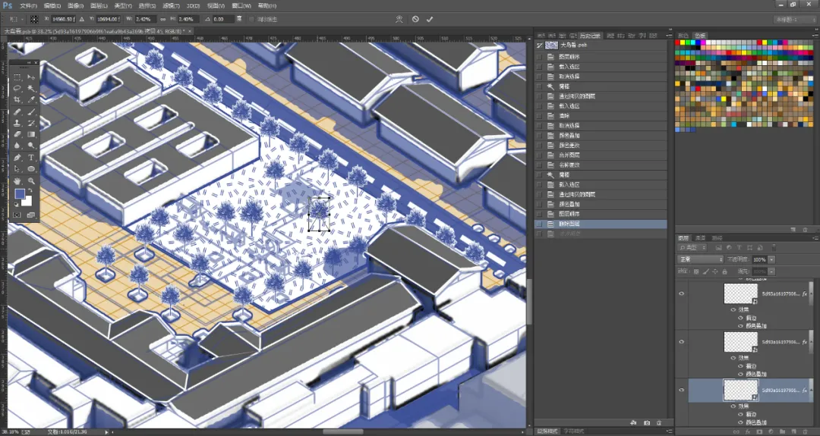Select the Clone Stamp tool
The image size is (820, 436).
pyautogui.click(x=17, y=124)
